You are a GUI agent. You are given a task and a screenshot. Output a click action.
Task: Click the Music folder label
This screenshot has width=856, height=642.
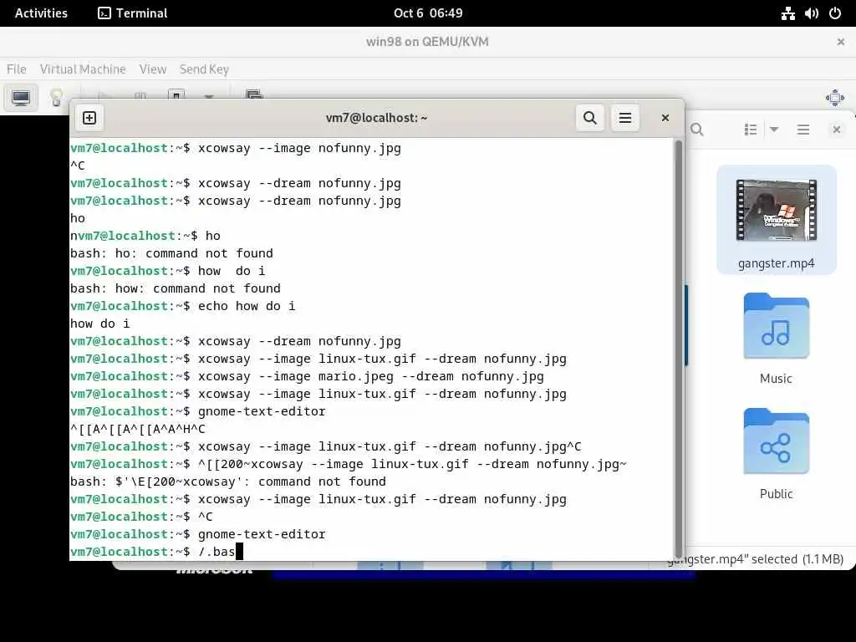[777, 379]
